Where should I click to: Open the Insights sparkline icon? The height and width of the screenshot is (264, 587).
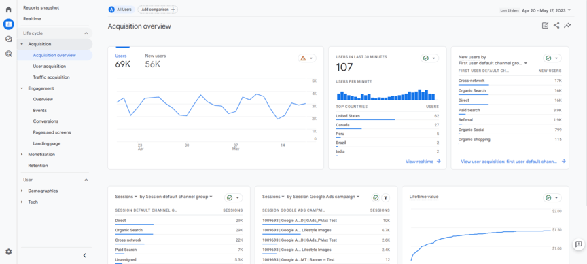[568, 25]
